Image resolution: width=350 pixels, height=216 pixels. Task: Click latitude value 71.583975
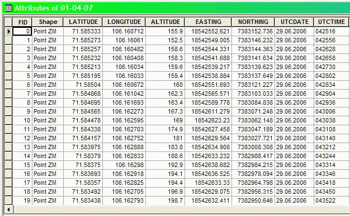(x=86, y=147)
